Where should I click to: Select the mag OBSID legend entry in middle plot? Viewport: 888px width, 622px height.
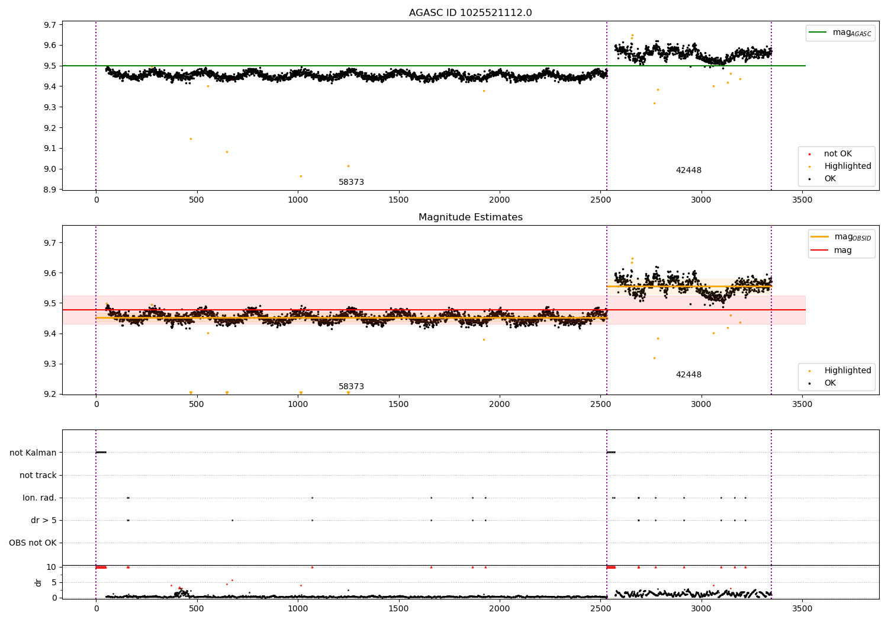841,237
